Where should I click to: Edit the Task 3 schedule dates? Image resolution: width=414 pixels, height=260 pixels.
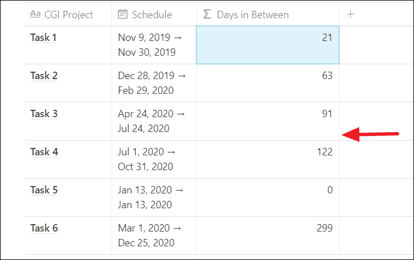click(150, 121)
